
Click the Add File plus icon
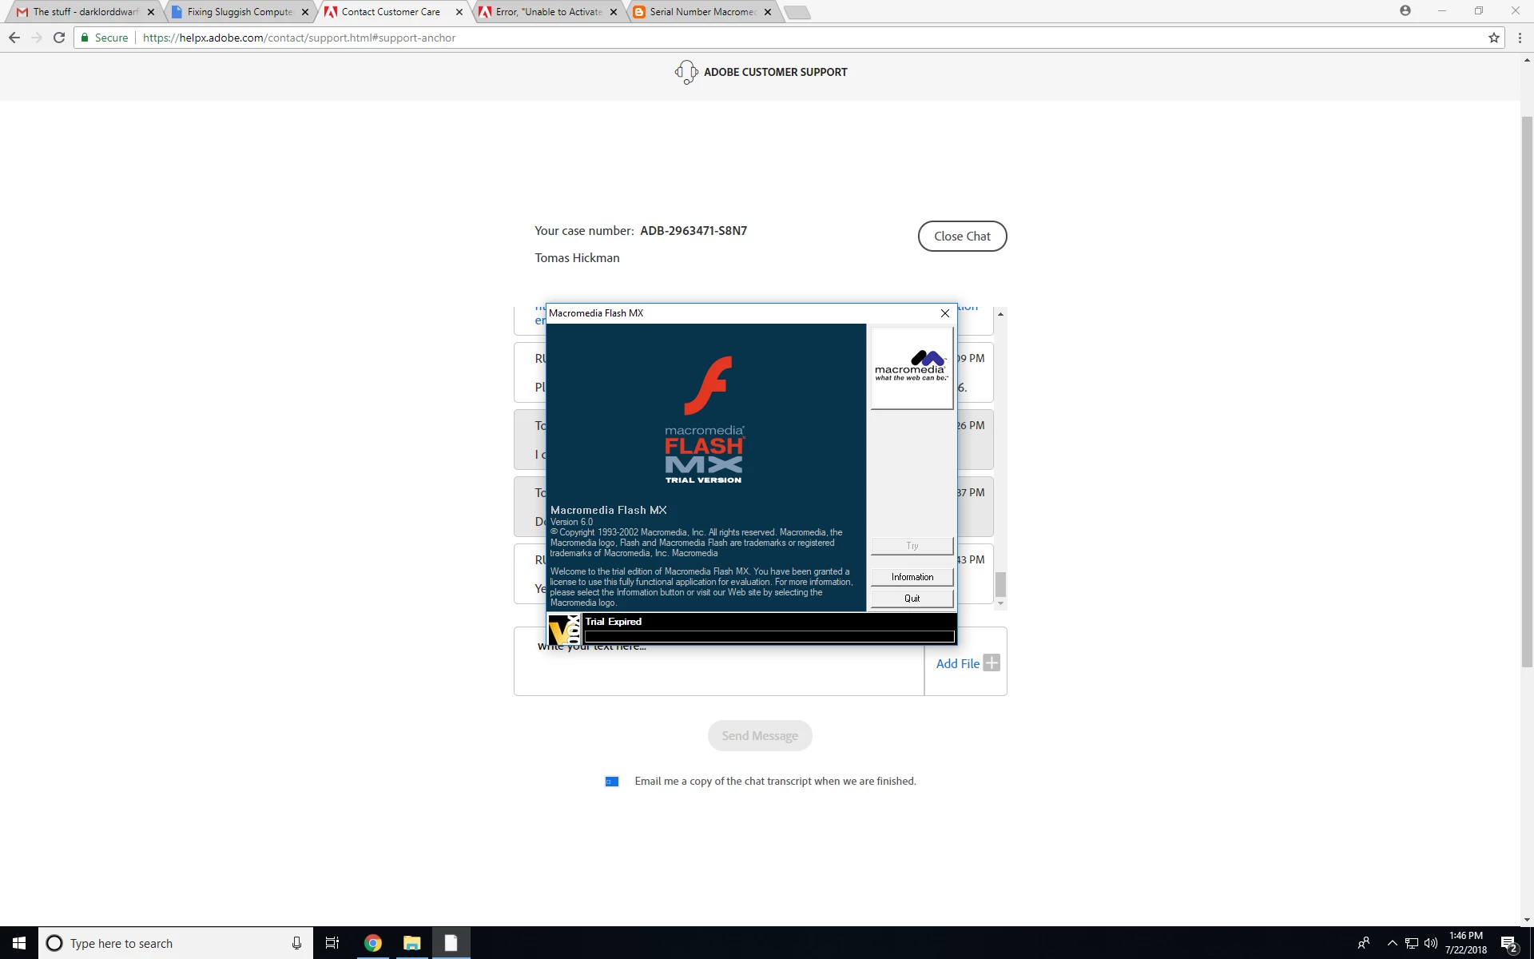coord(992,663)
